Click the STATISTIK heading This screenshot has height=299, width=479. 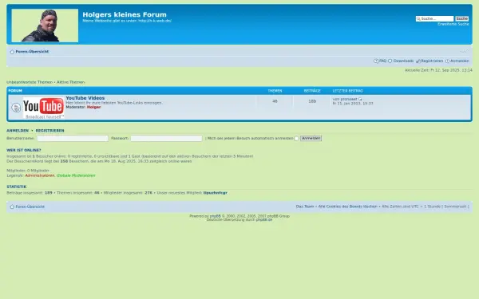tap(17, 187)
